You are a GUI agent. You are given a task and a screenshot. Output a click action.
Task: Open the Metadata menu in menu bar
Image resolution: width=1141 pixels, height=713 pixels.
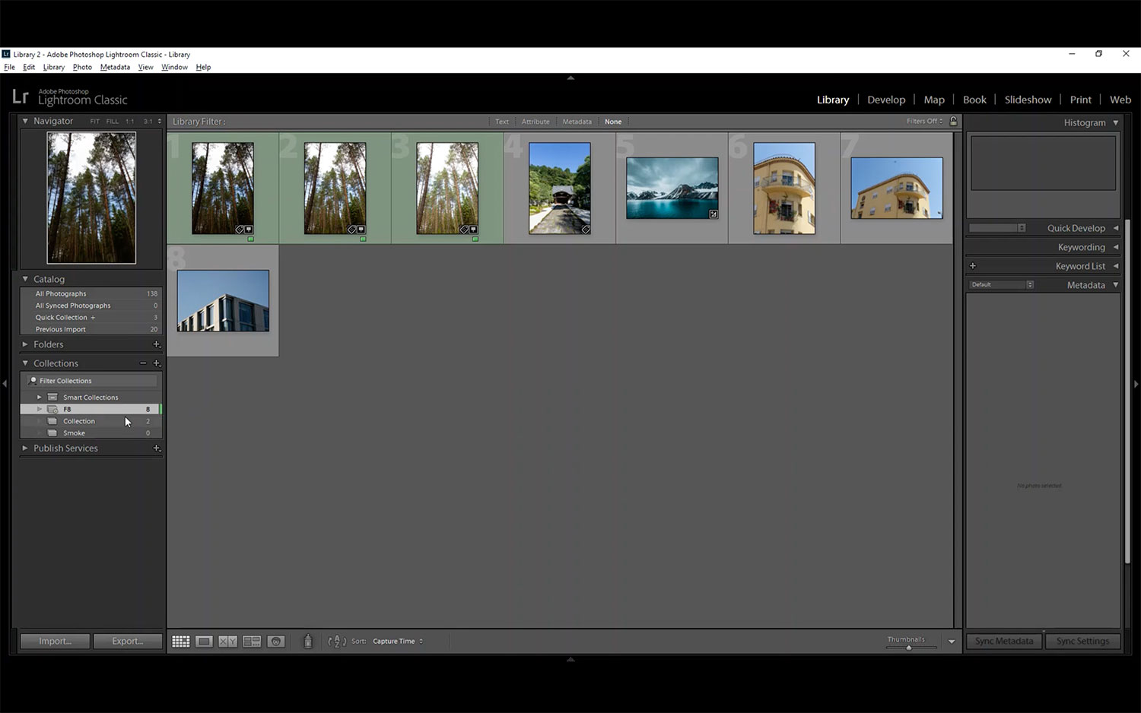click(x=115, y=67)
